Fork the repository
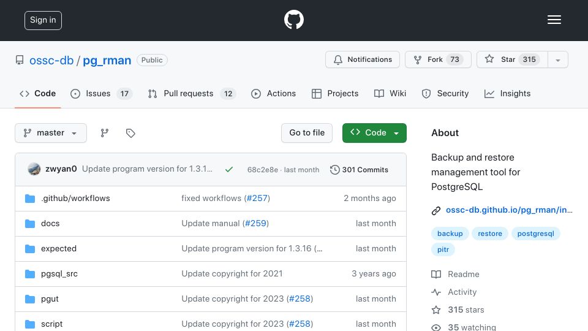The image size is (588, 331). pyautogui.click(x=438, y=59)
